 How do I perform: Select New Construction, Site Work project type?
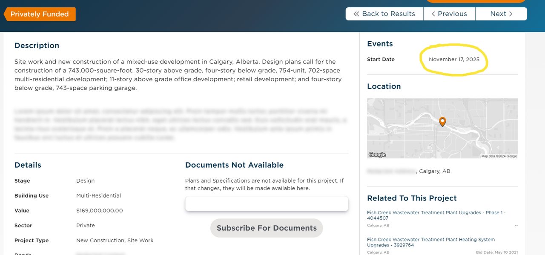(x=115, y=241)
